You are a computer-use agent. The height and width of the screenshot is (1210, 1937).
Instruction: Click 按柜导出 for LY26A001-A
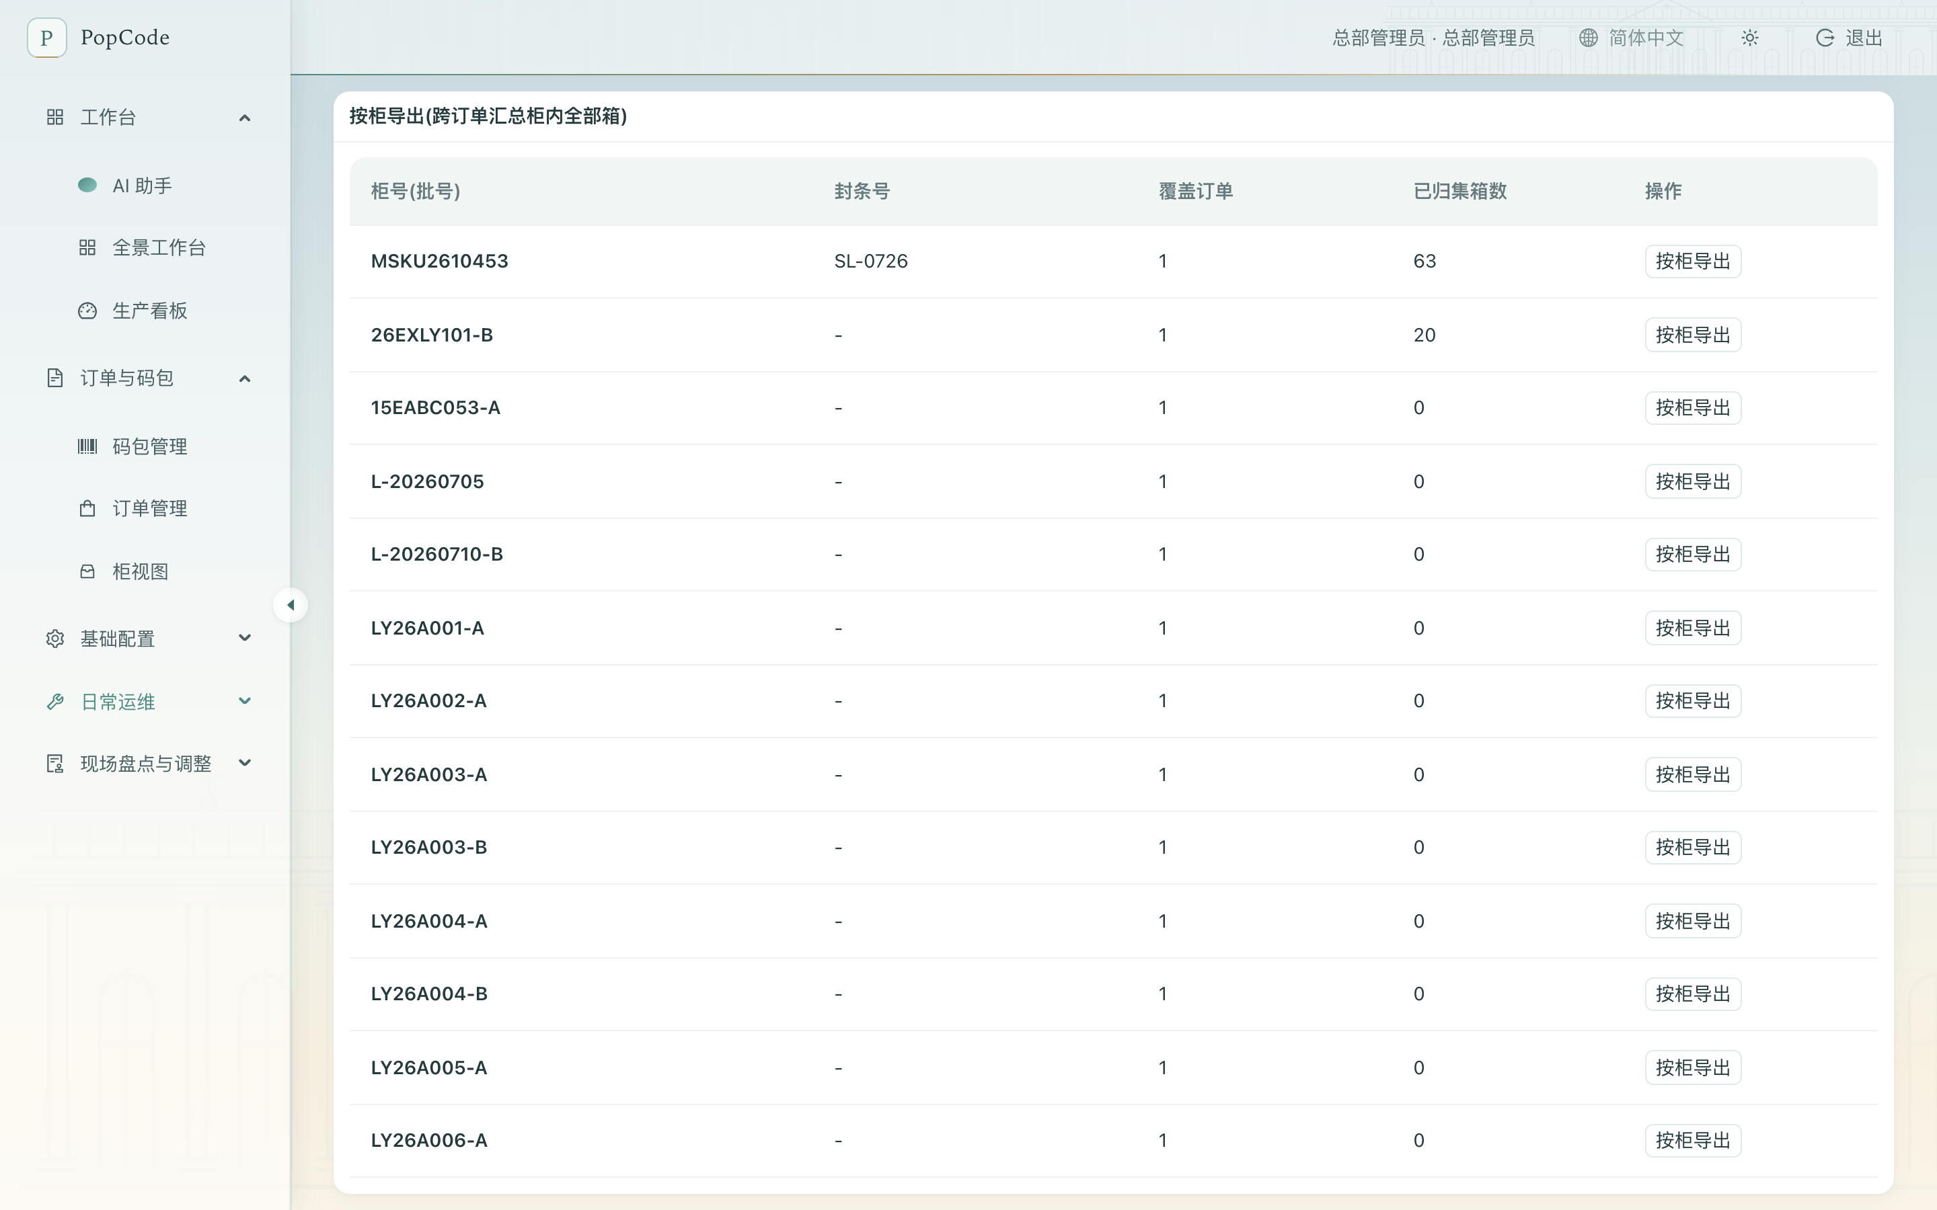pyautogui.click(x=1693, y=629)
